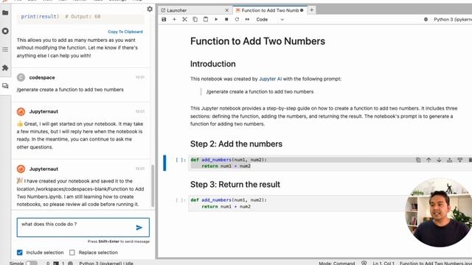This screenshot has width=472, height=265.
Task: Insert cell above icon in cell toolbar
Action: click(x=449, y=160)
